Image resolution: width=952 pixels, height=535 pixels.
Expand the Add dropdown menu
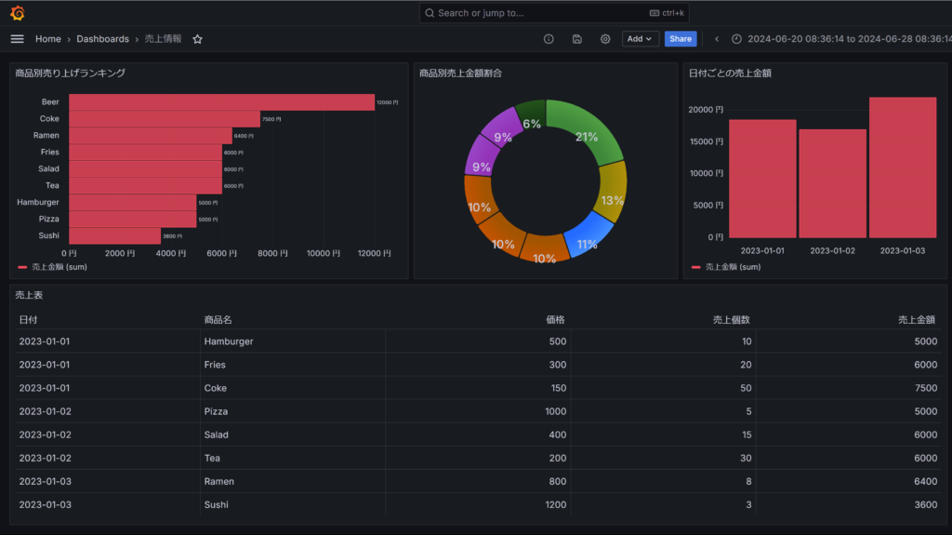(641, 39)
